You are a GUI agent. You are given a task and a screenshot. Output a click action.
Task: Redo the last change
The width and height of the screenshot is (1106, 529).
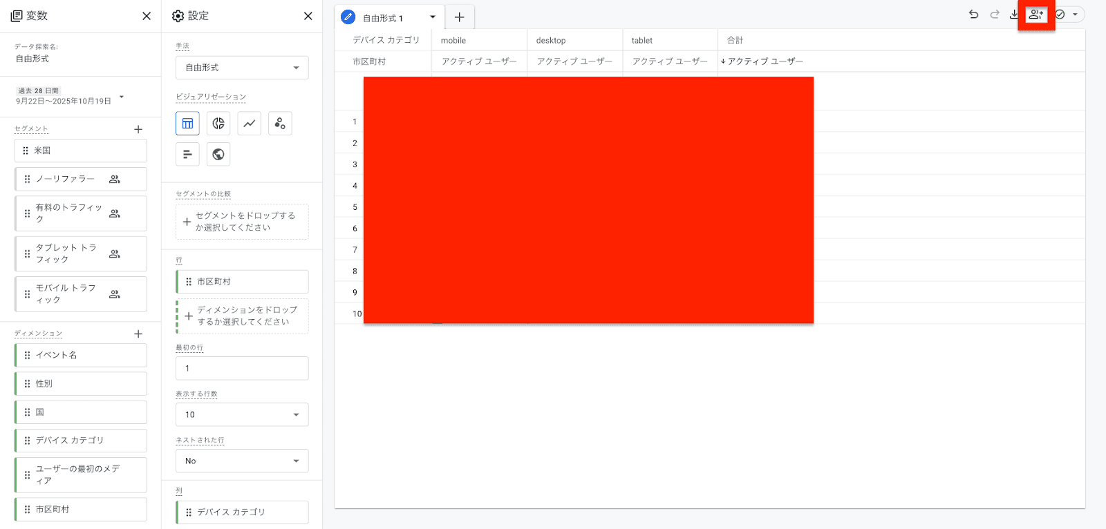point(995,15)
